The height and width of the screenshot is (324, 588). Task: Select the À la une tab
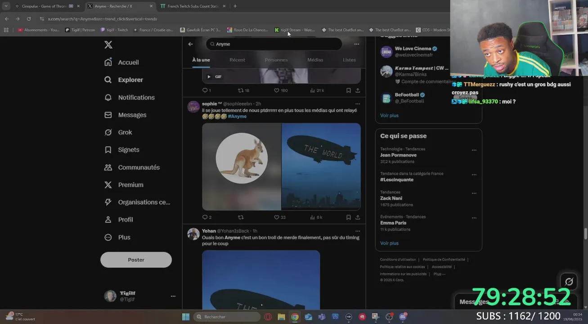coord(201,60)
